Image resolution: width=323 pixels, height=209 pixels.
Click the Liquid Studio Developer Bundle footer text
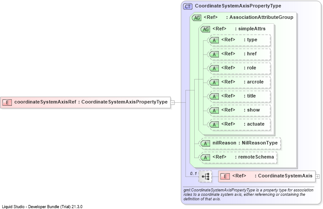pos(42,206)
